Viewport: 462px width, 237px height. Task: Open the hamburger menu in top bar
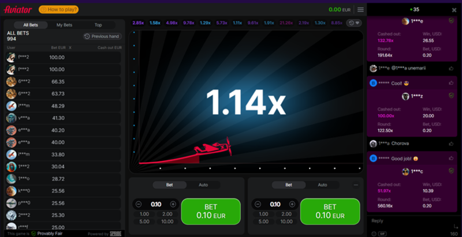[x=360, y=9]
